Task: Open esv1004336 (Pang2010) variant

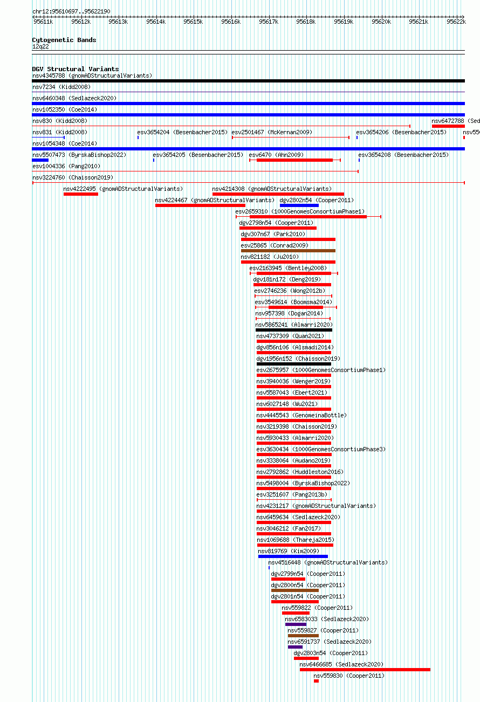Action: click(66, 166)
